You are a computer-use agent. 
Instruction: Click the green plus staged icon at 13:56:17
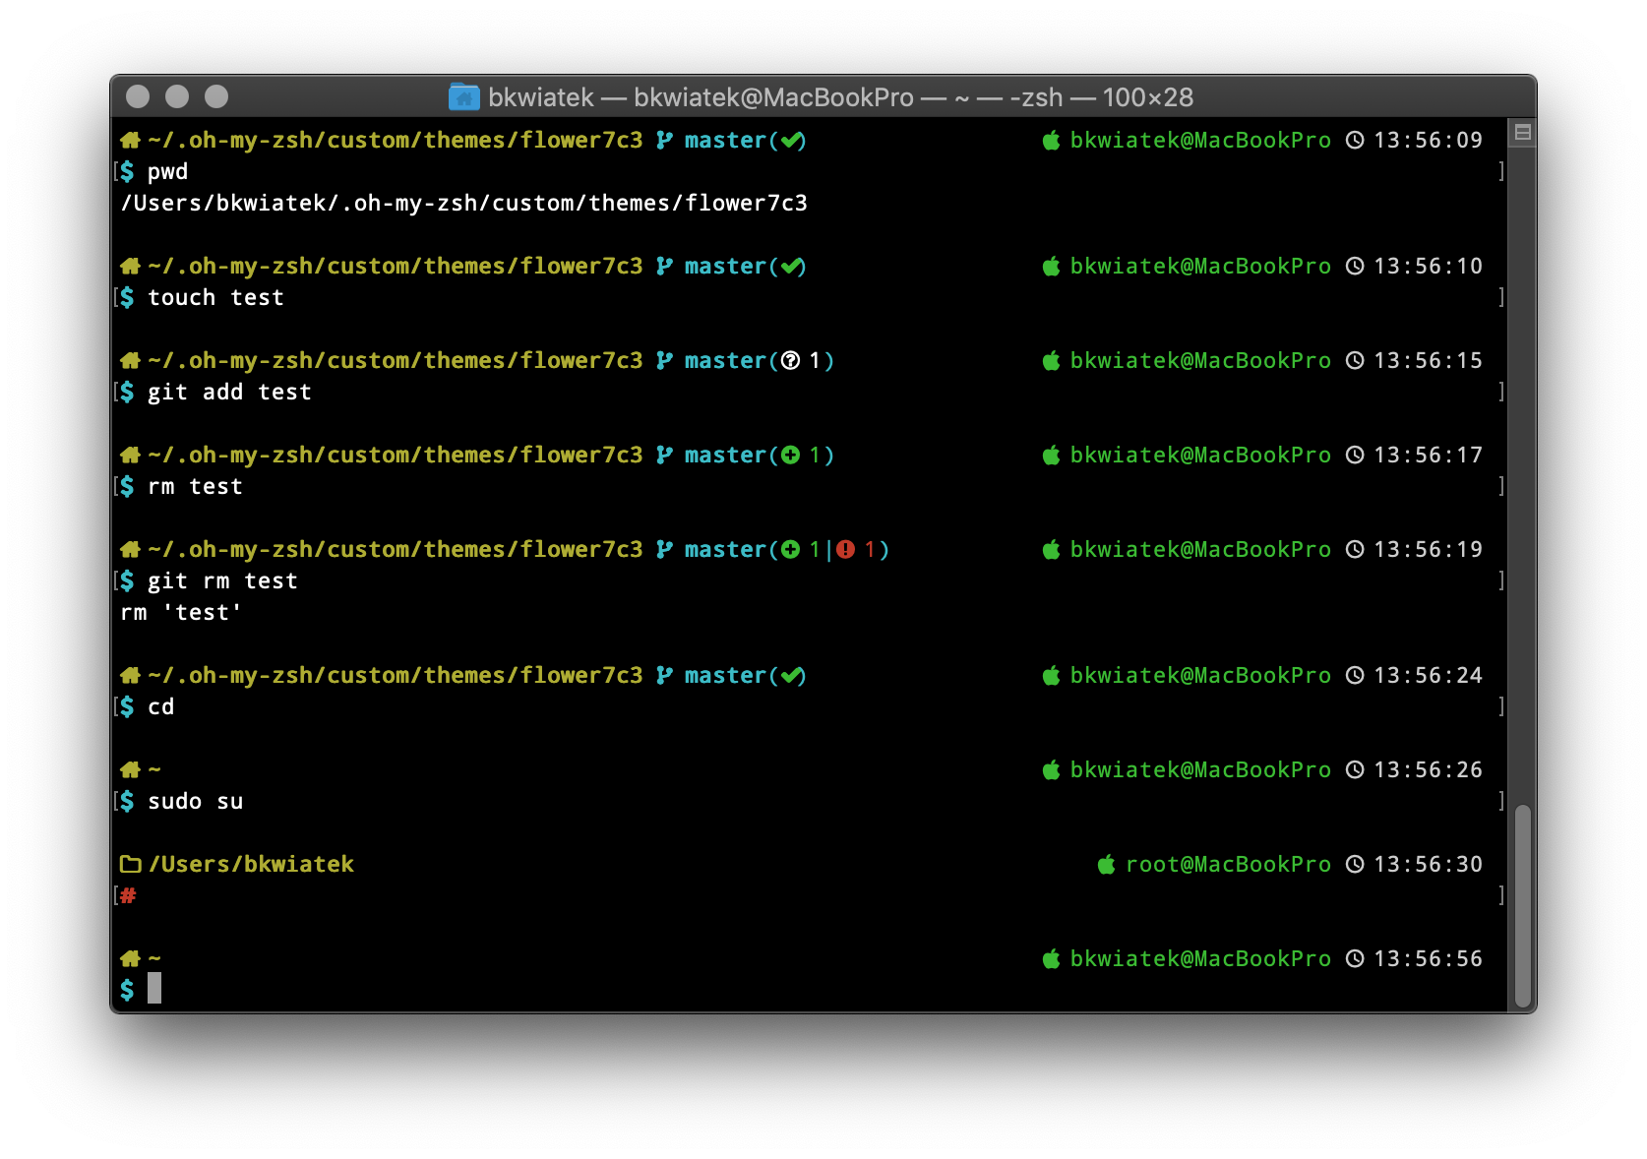click(x=790, y=455)
